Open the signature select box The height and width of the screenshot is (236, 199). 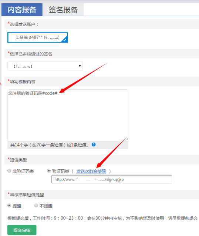pyautogui.click(x=45, y=66)
